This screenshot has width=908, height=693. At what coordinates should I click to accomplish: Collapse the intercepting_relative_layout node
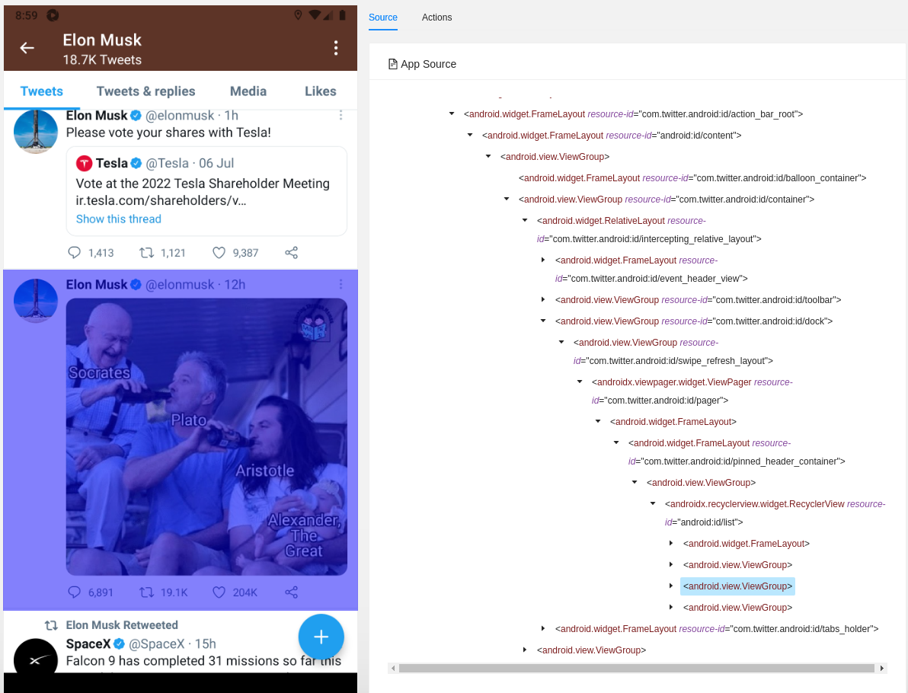tap(526, 221)
